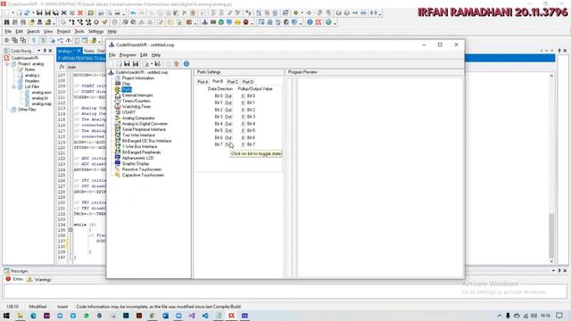Open main window Search menu

point(33,32)
